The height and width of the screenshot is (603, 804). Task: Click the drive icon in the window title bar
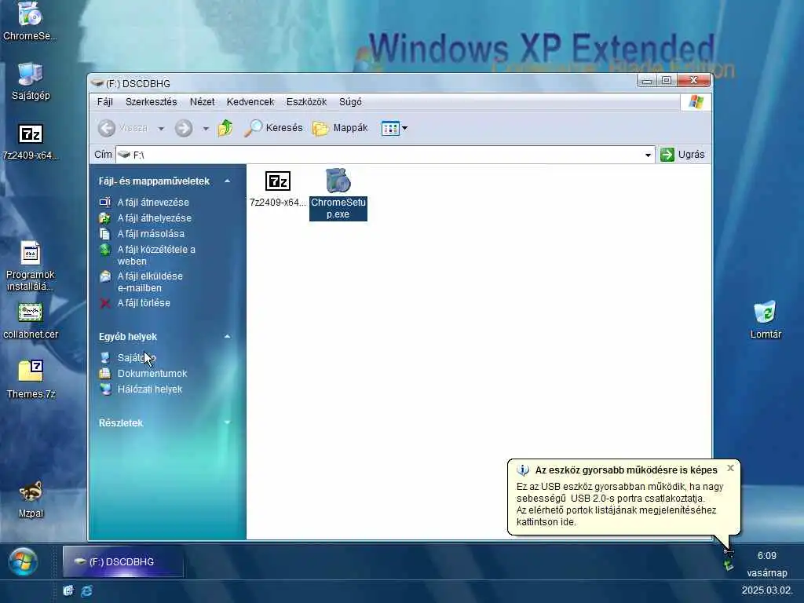tap(97, 83)
